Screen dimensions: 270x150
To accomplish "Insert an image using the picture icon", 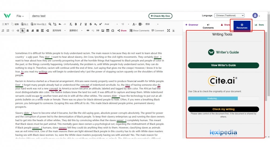I will [x=103, y=31].
